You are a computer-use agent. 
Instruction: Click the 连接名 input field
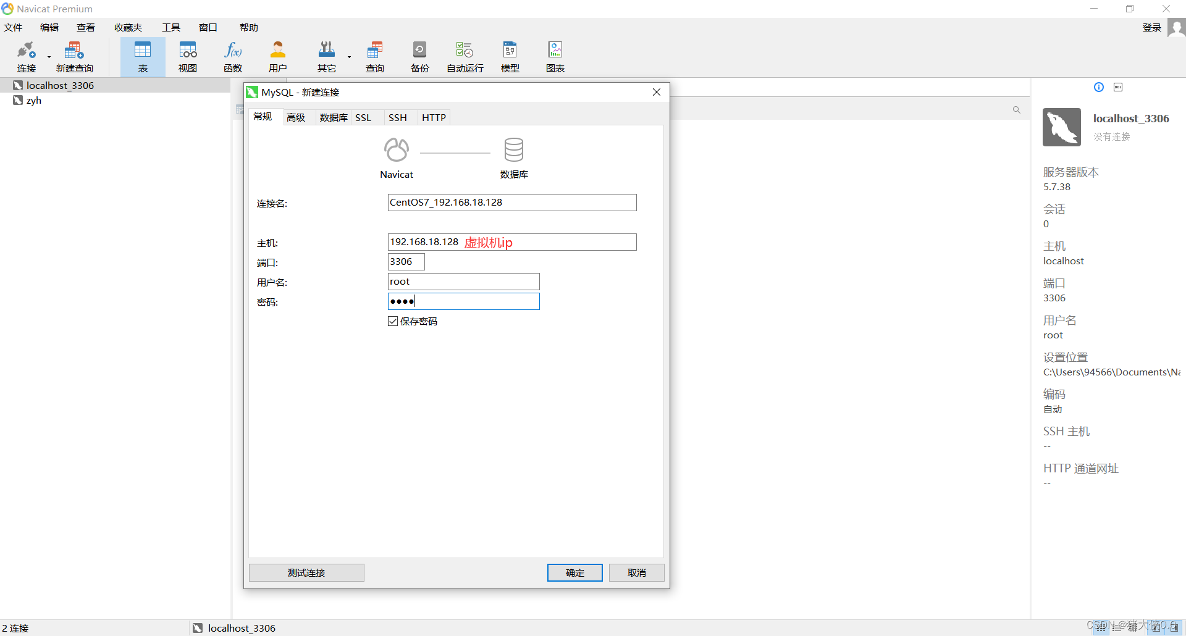tap(512, 203)
